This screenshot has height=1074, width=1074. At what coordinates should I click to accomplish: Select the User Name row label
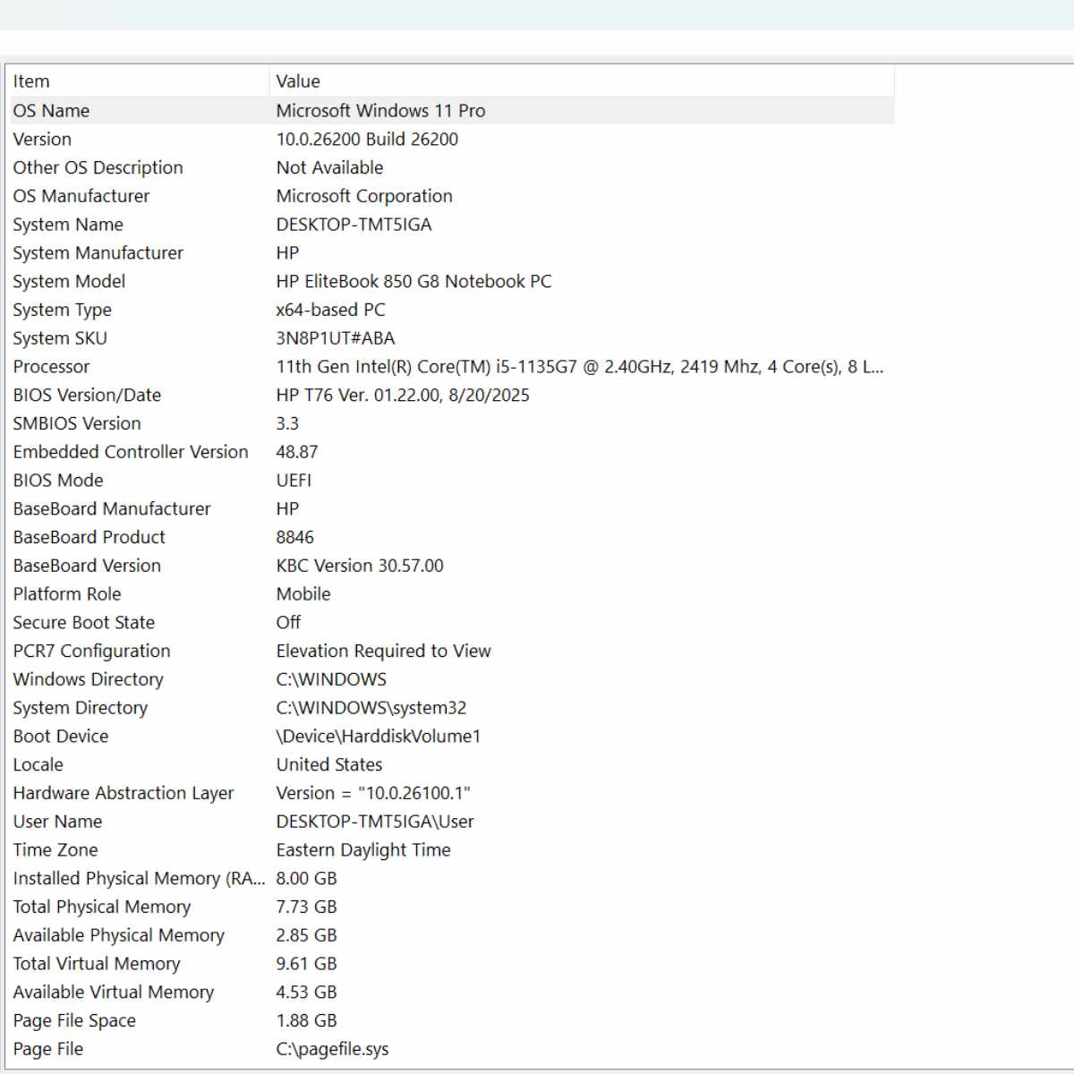[x=57, y=822]
